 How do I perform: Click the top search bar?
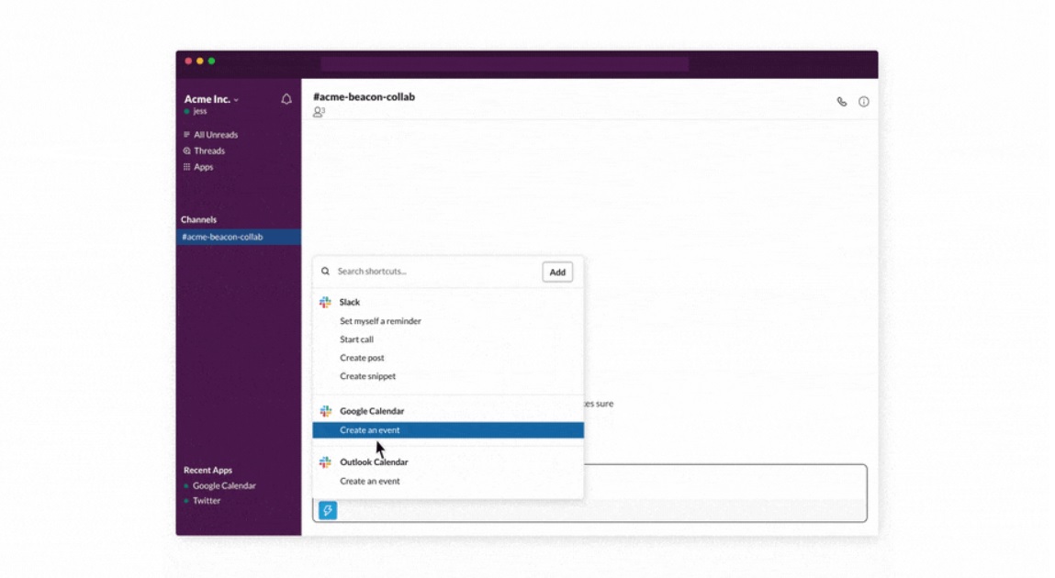tap(505, 64)
